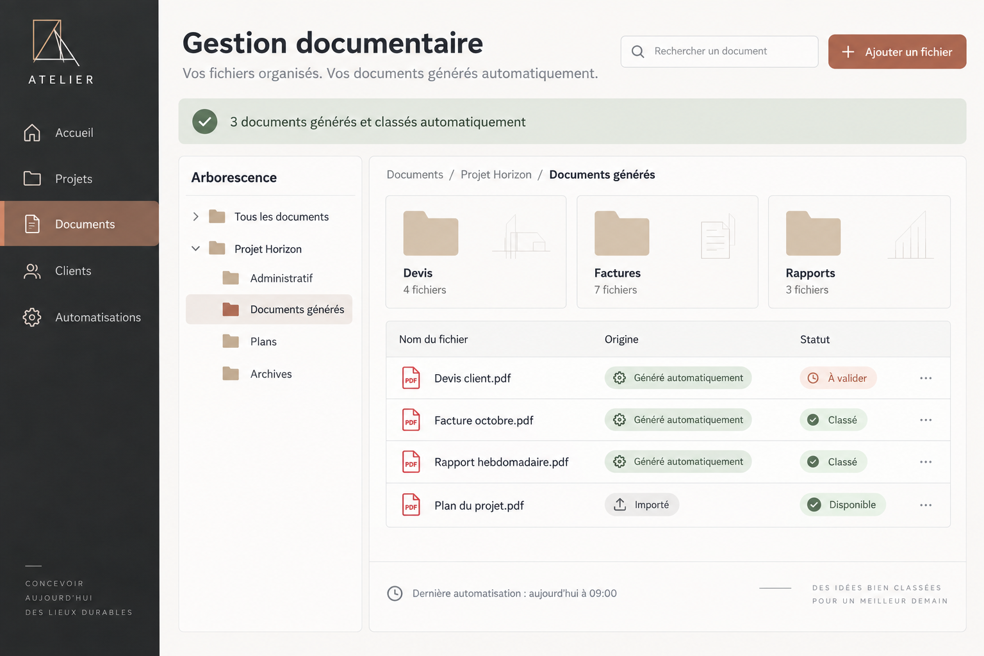Click the Nom du fichier column header

434,340
